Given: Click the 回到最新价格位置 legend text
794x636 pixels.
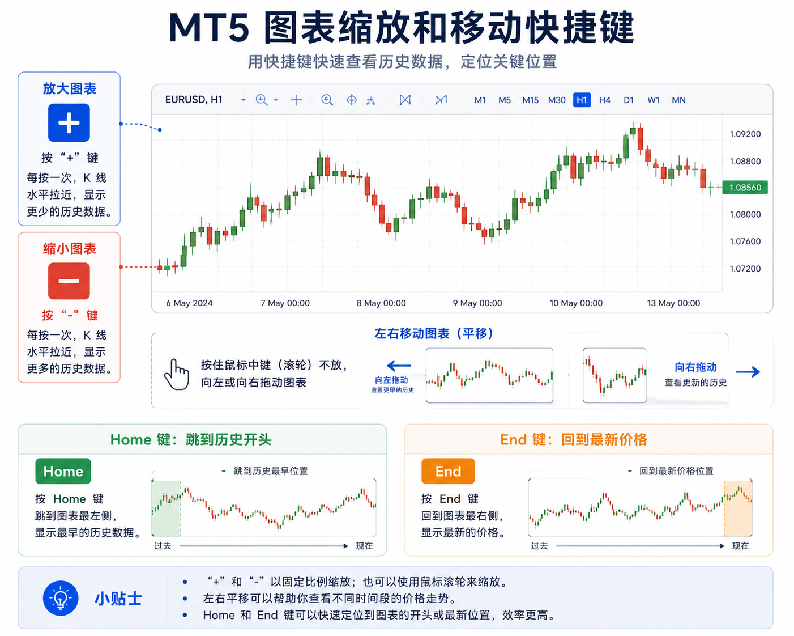Looking at the screenshot, I should (x=676, y=471).
